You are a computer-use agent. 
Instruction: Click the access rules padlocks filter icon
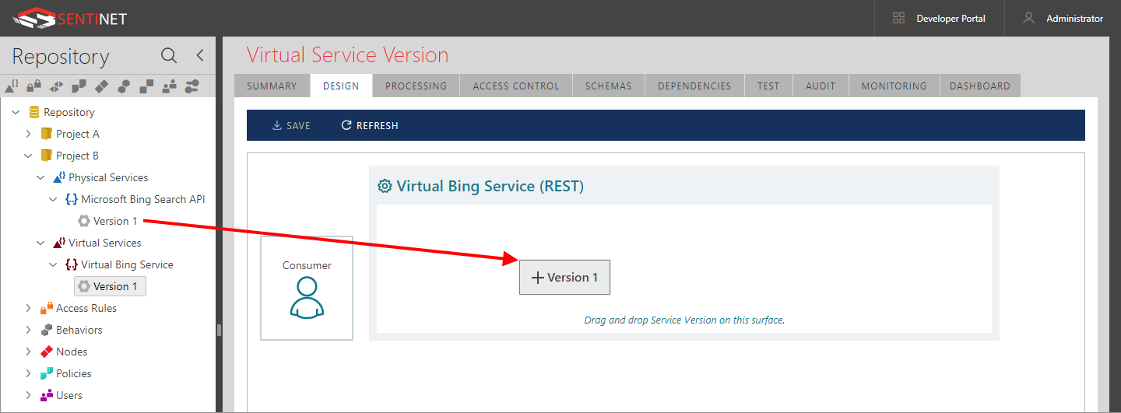34,86
